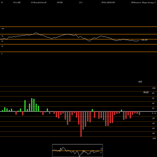Click the tallest green histogram bar
Viewport: 157px width, 157px height.
pyautogui.click(x=32, y=105)
